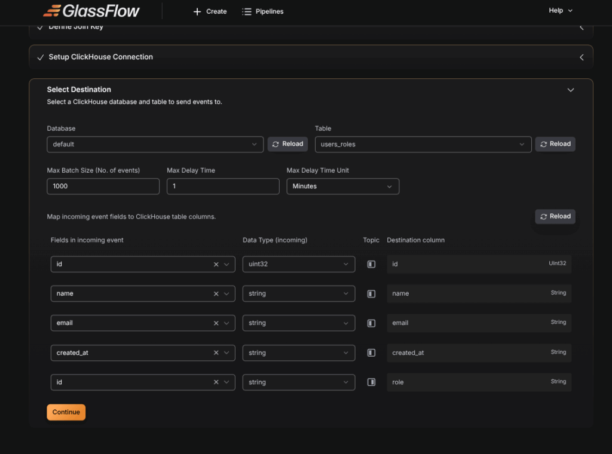Open the Database dropdown showing default
This screenshot has width=612, height=454.
tap(155, 145)
